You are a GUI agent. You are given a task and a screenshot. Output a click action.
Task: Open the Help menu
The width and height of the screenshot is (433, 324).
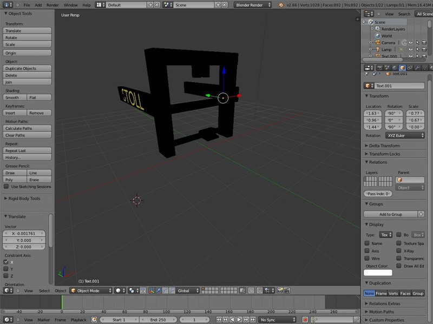click(x=87, y=5)
